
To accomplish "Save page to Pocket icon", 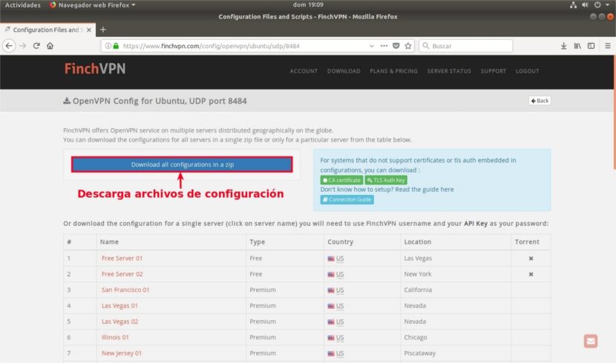I will (x=396, y=46).
